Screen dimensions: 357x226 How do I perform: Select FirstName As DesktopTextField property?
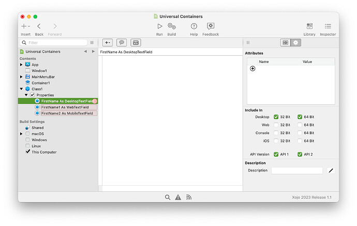(58, 101)
